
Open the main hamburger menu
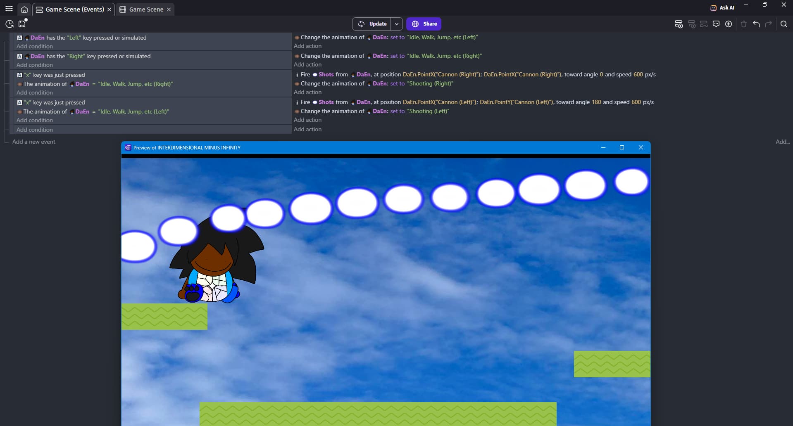click(9, 9)
